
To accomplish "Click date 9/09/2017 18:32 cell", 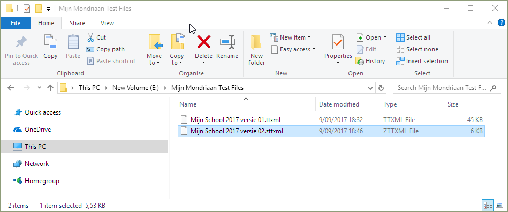I will 340,120.
